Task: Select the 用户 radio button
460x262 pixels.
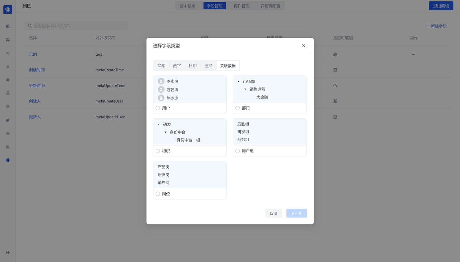Action: click(x=158, y=108)
